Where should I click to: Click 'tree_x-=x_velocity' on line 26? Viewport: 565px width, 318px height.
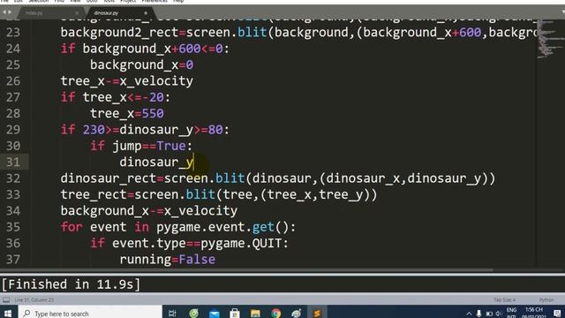point(127,81)
